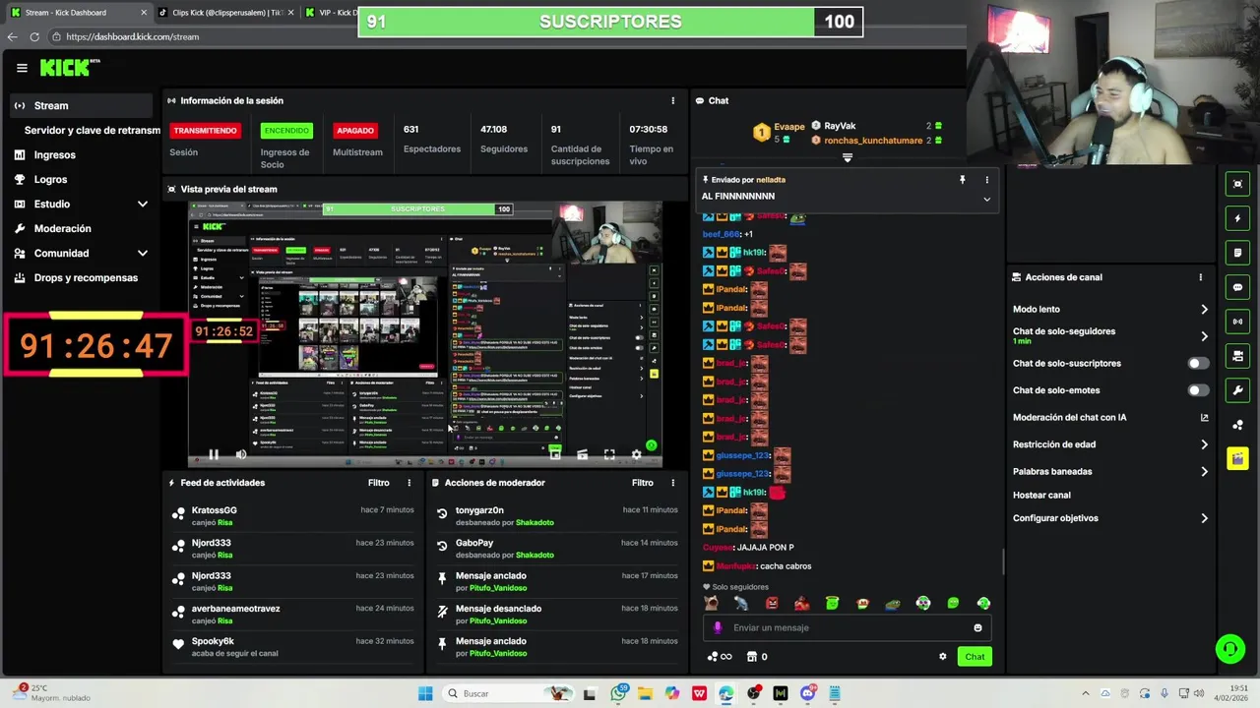This screenshot has width=1260, height=708.
Task: Send message with the Chat button
Action: 975,656
